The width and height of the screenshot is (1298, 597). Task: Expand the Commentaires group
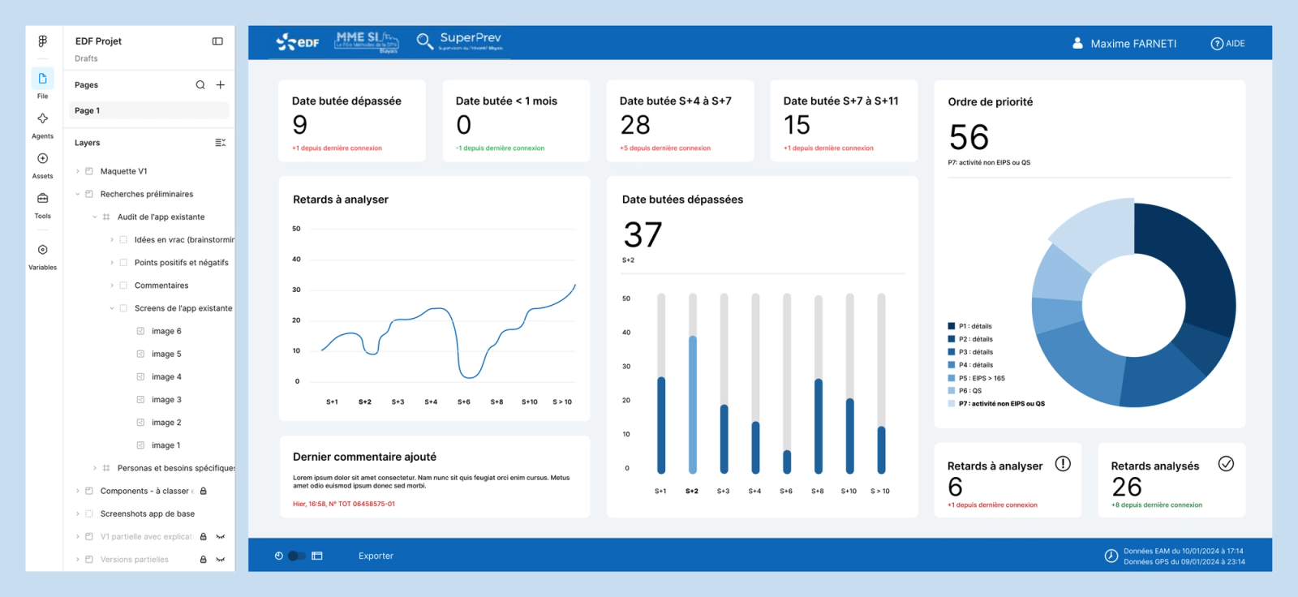tap(112, 286)
